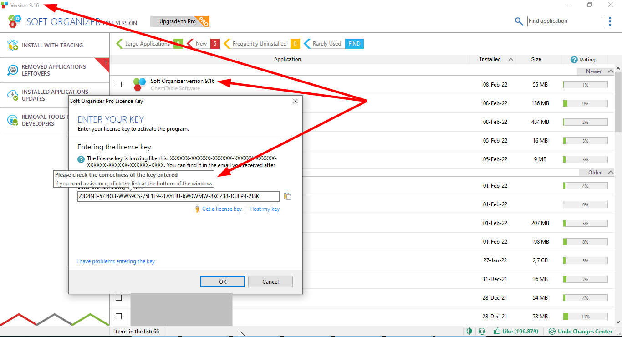Collapse the Older group
622x337 pixels.
point(610,172)
